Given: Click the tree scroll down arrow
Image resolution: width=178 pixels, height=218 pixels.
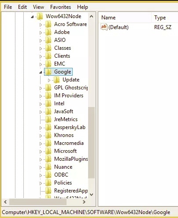Looking at the screenshot, I should coord(91,195).
